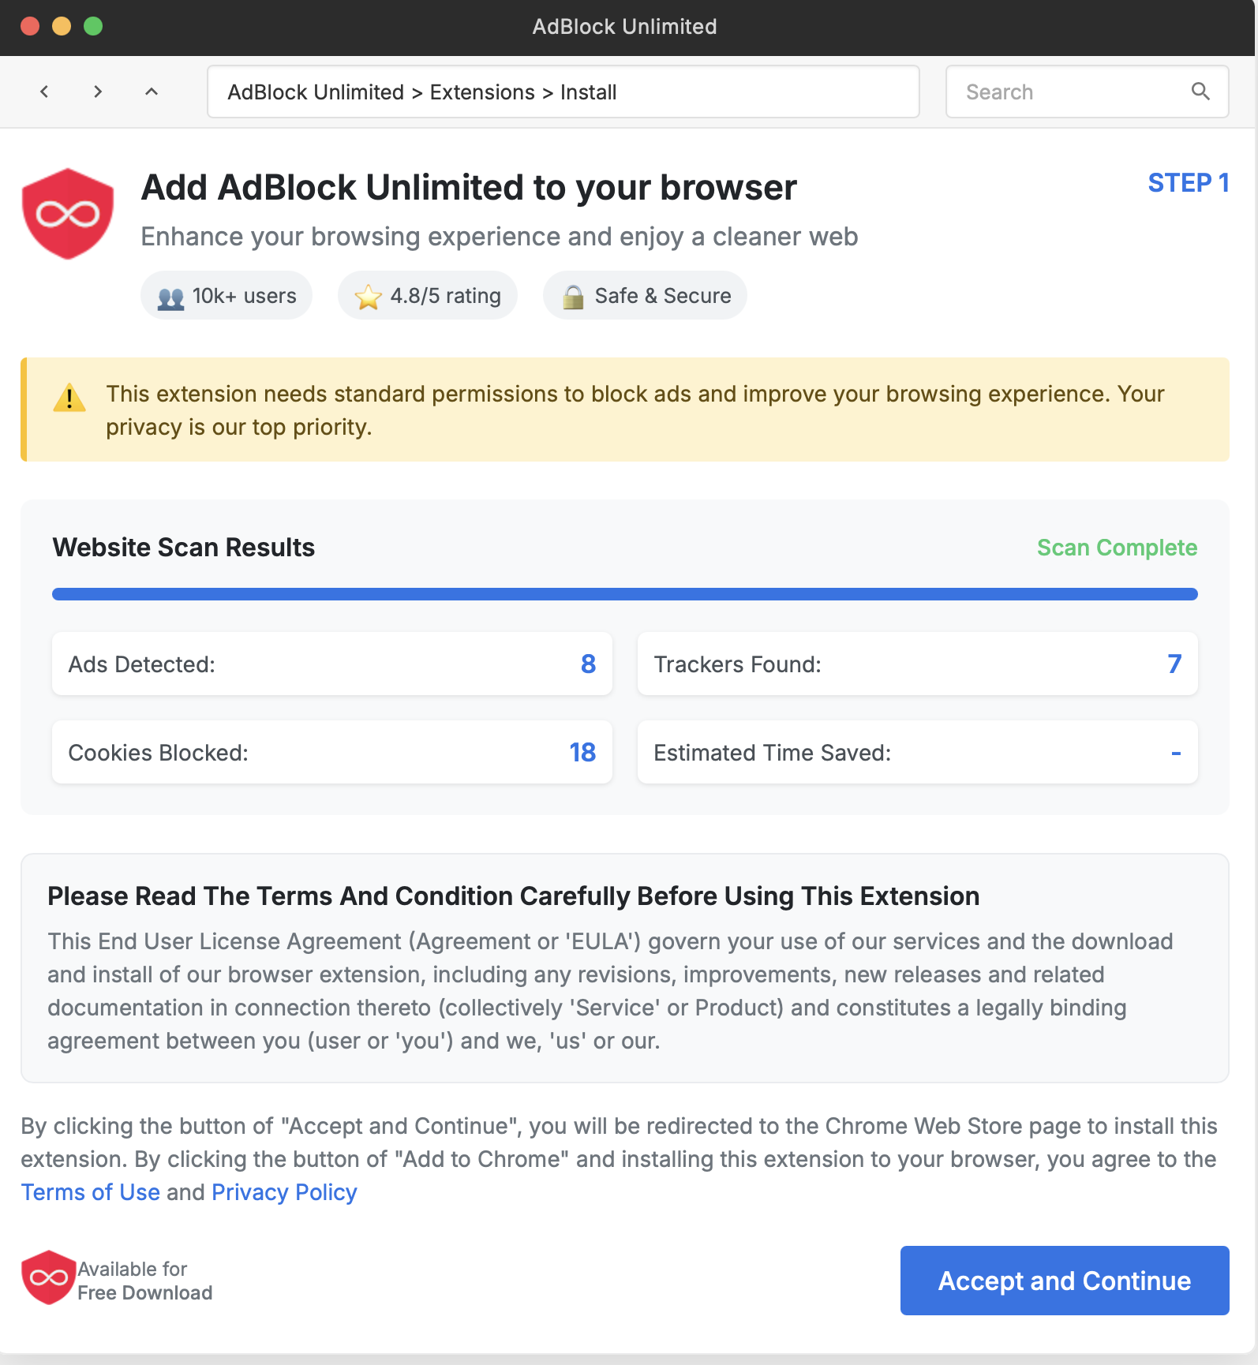Click the up chevron navigation icon
This screenshot has height=1365, width=1258.
pos(152,92)
